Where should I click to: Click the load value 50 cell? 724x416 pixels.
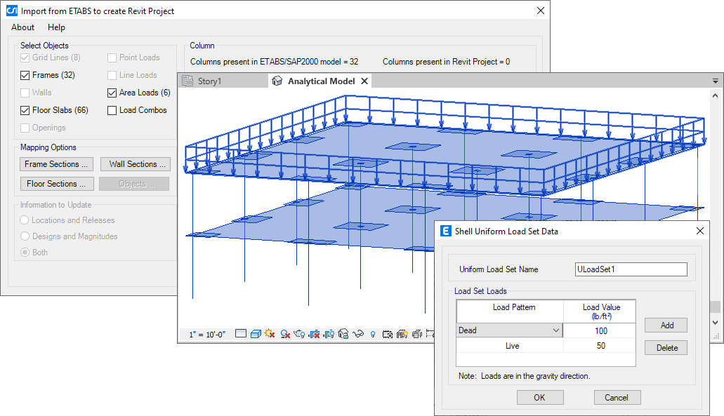click(599, 345)
